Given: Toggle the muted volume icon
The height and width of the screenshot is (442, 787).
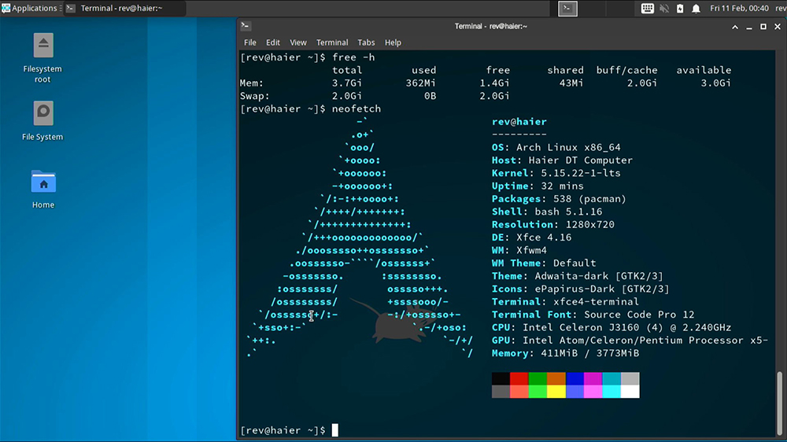Looking at the screenshot, I should [664, 8].
